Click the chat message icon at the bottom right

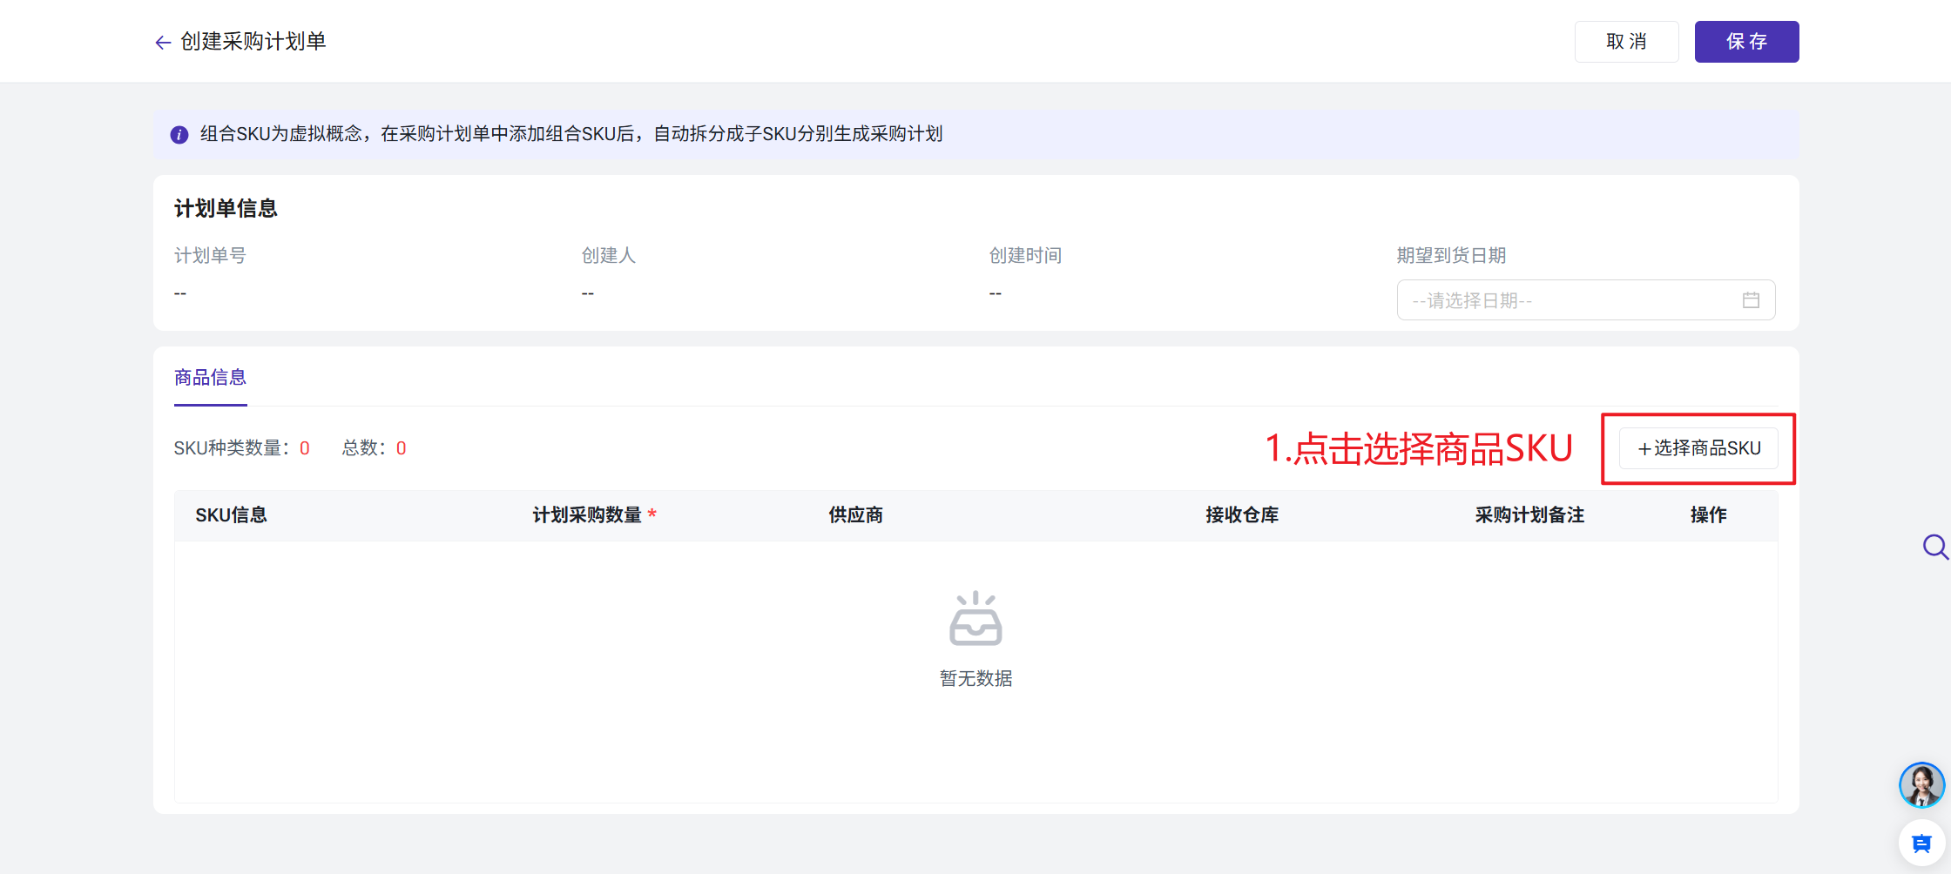(x=1921, y=844)
